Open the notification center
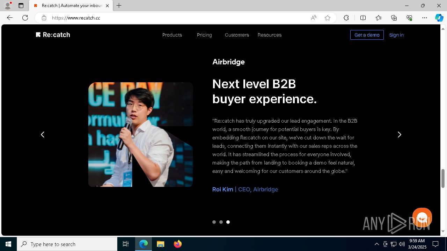 [x=435, y=244]
